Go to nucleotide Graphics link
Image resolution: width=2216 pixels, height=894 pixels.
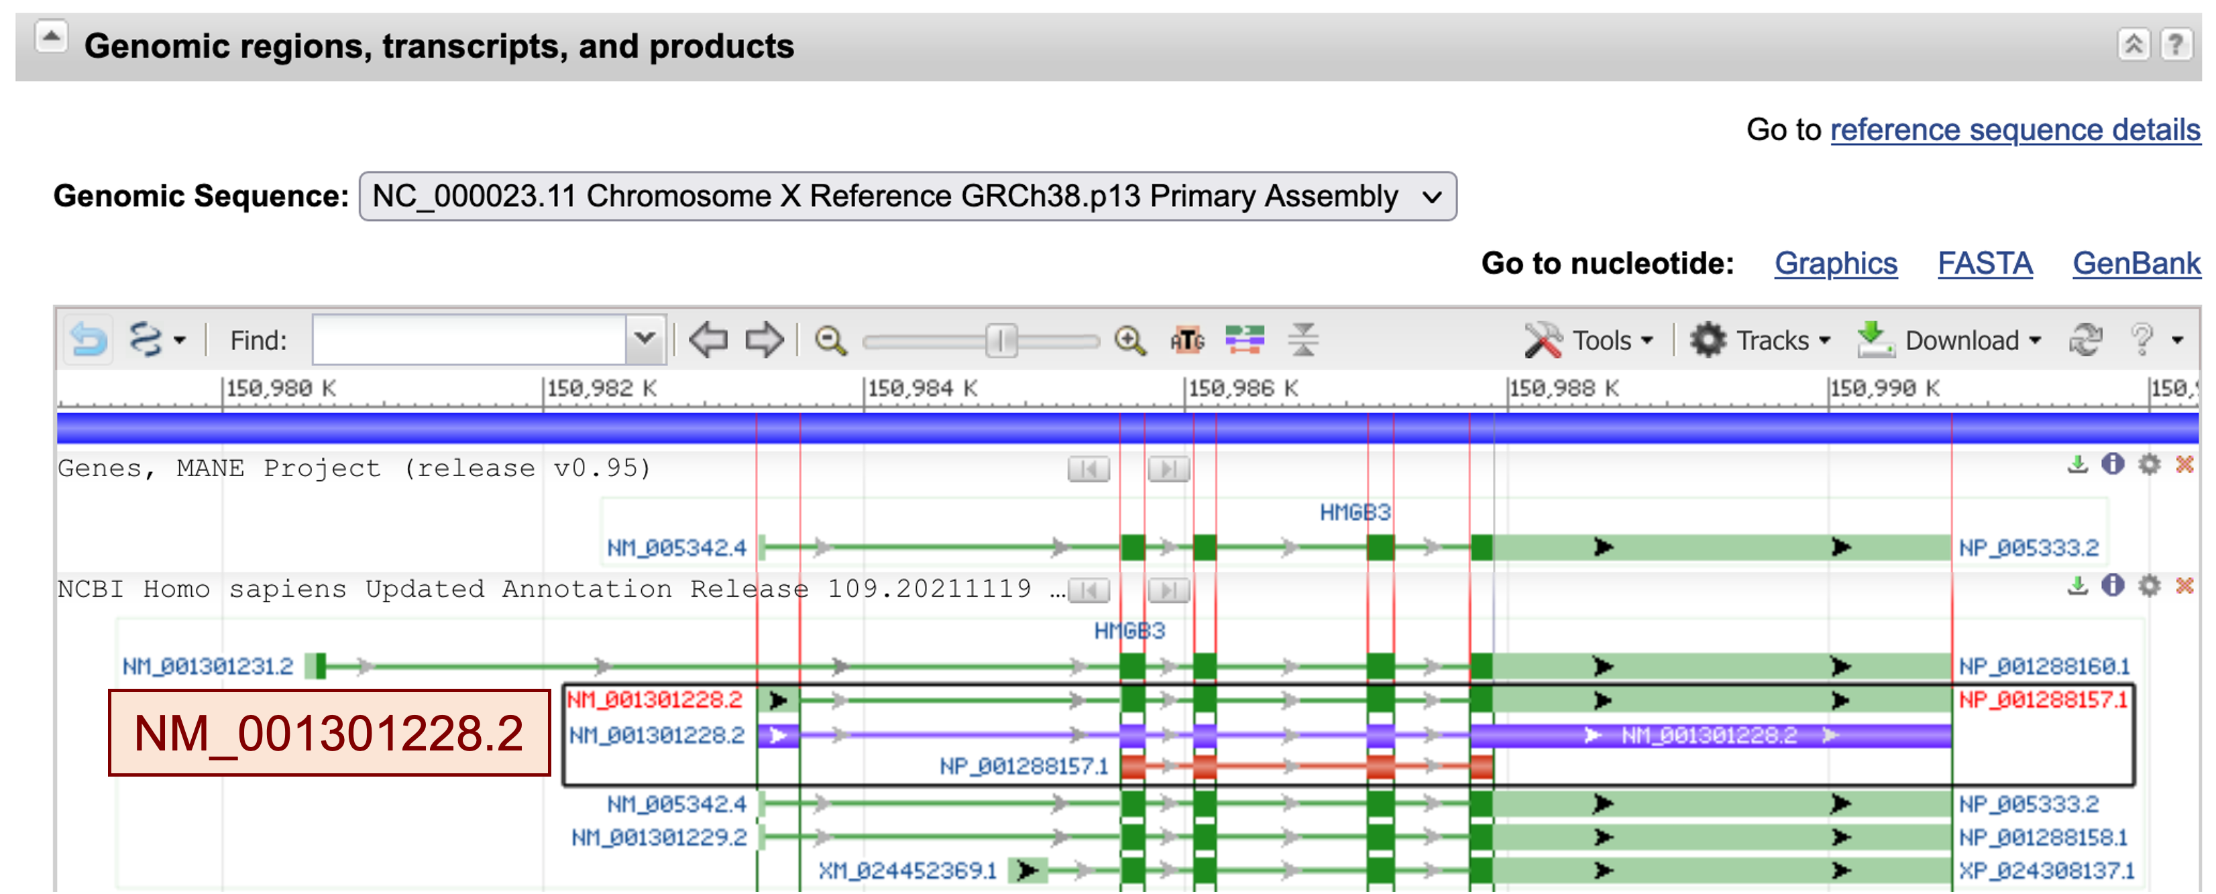tap(1835, 264)
